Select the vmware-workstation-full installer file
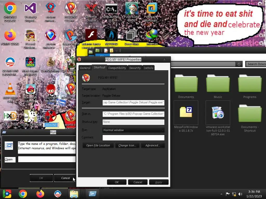Image resolution: width=266 pixels, height=199 pixels. [x=218, y=118]
